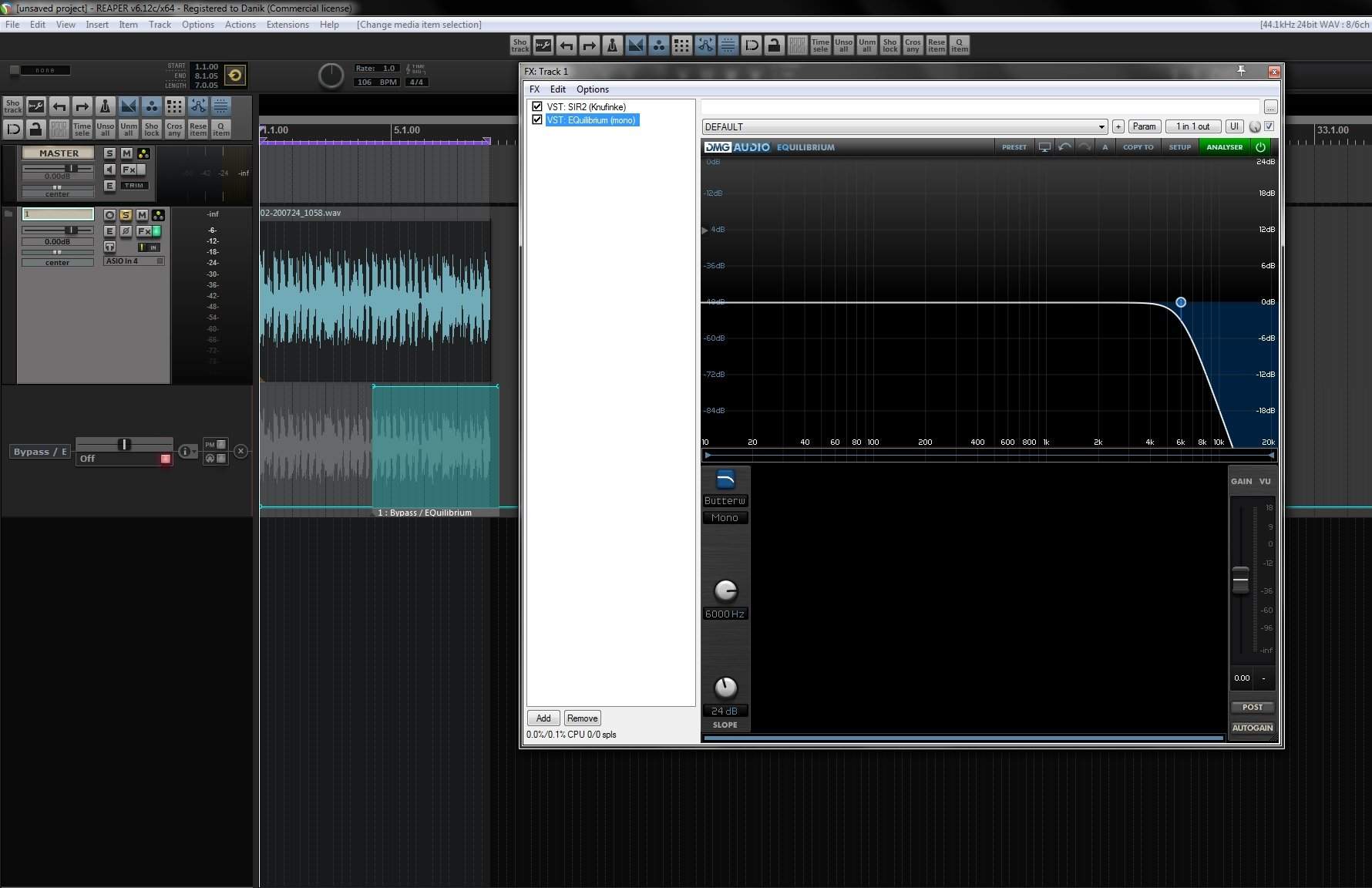Viewport: 1372px width, 888px height.
Task: Open the DEFAULT preset dropdown
Action: point(904,126)
